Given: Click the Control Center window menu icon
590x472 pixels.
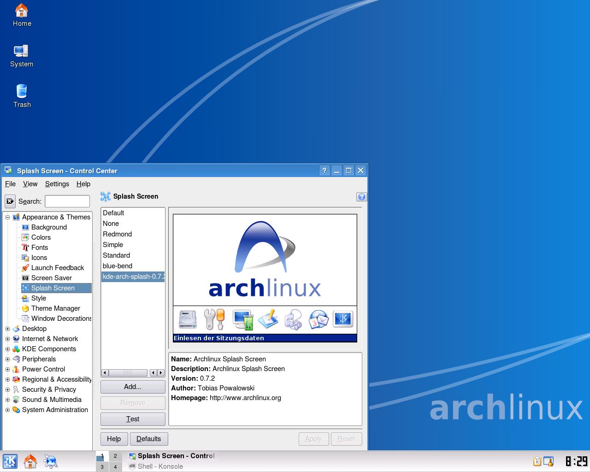Looking at the screenshot, I should pyautogui.click(x=8, y=171).
